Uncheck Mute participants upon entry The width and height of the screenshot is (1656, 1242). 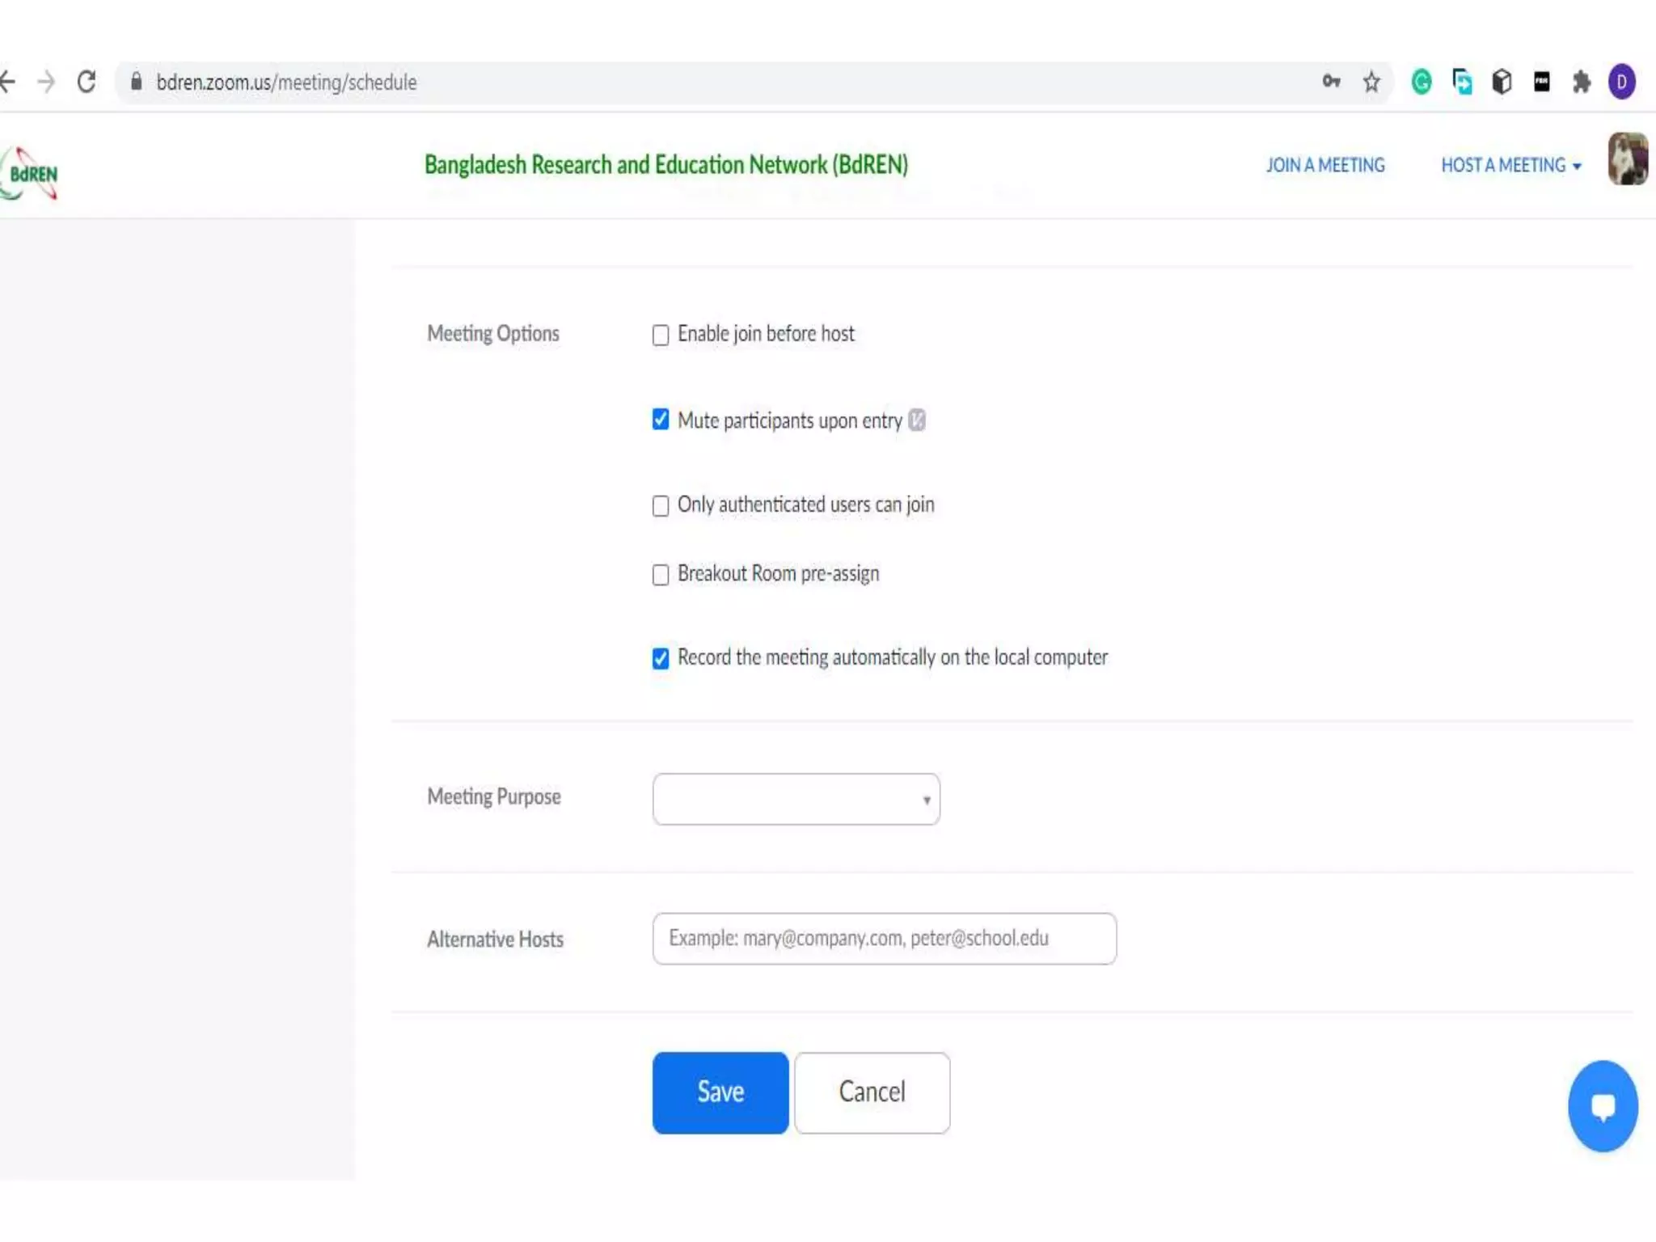[x=661, y=420]
